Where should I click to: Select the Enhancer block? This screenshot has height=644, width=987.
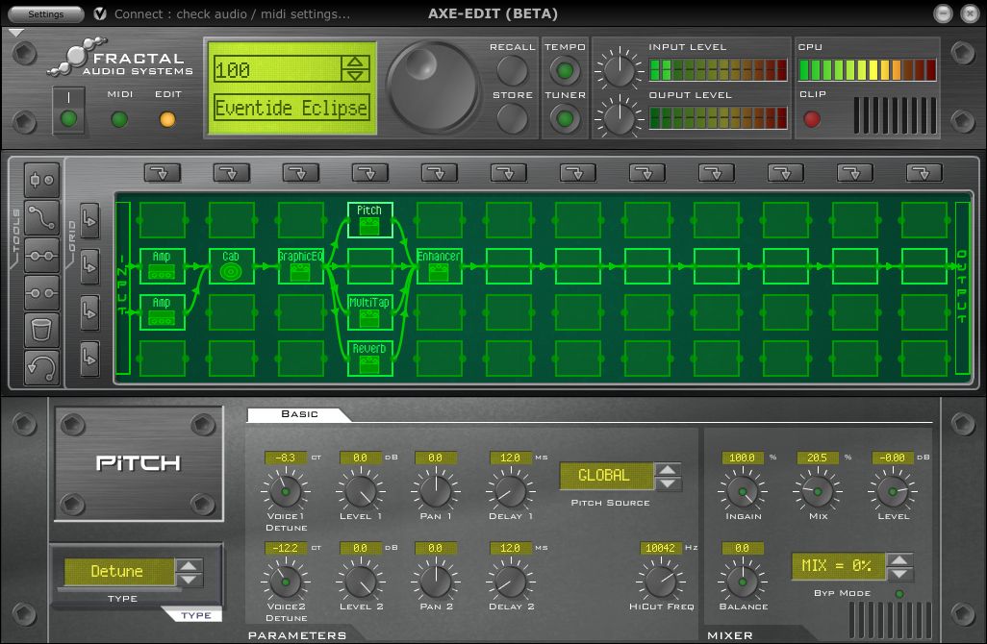[439, 266]
